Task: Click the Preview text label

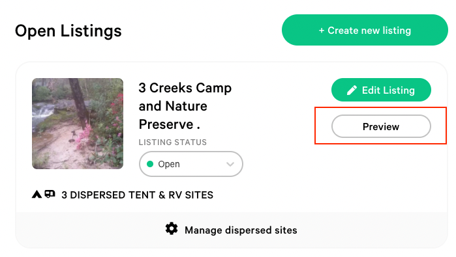Action: click(381, 127)
